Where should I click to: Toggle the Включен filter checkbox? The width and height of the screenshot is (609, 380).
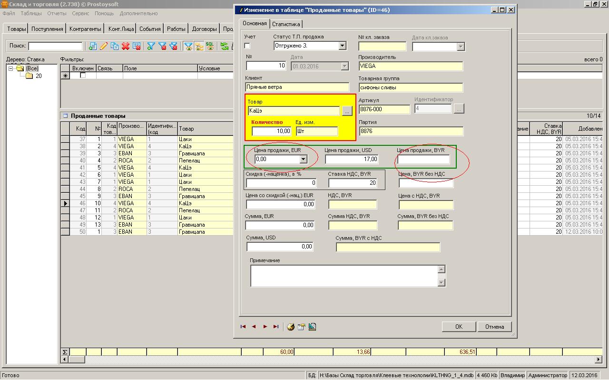[83, 76]
